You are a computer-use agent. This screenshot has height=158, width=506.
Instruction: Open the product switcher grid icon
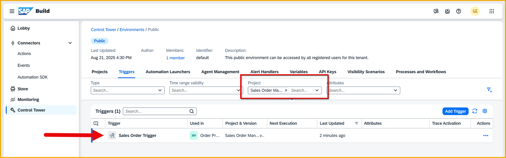(492, 11)
